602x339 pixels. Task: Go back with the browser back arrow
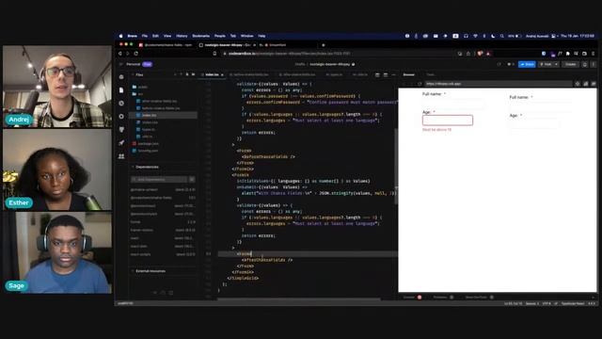coord(120,54)
